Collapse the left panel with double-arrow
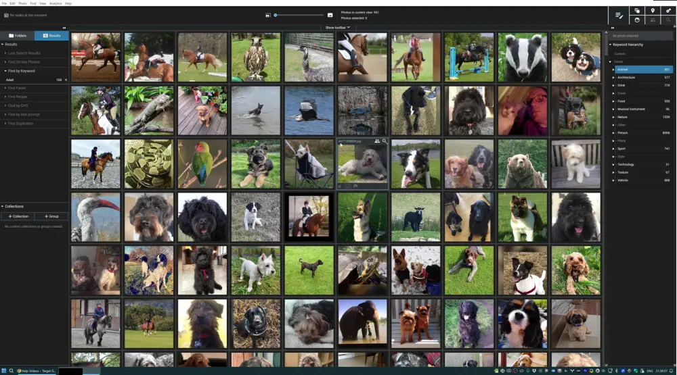This screenshot has width=677, height=375. [64, 28]
